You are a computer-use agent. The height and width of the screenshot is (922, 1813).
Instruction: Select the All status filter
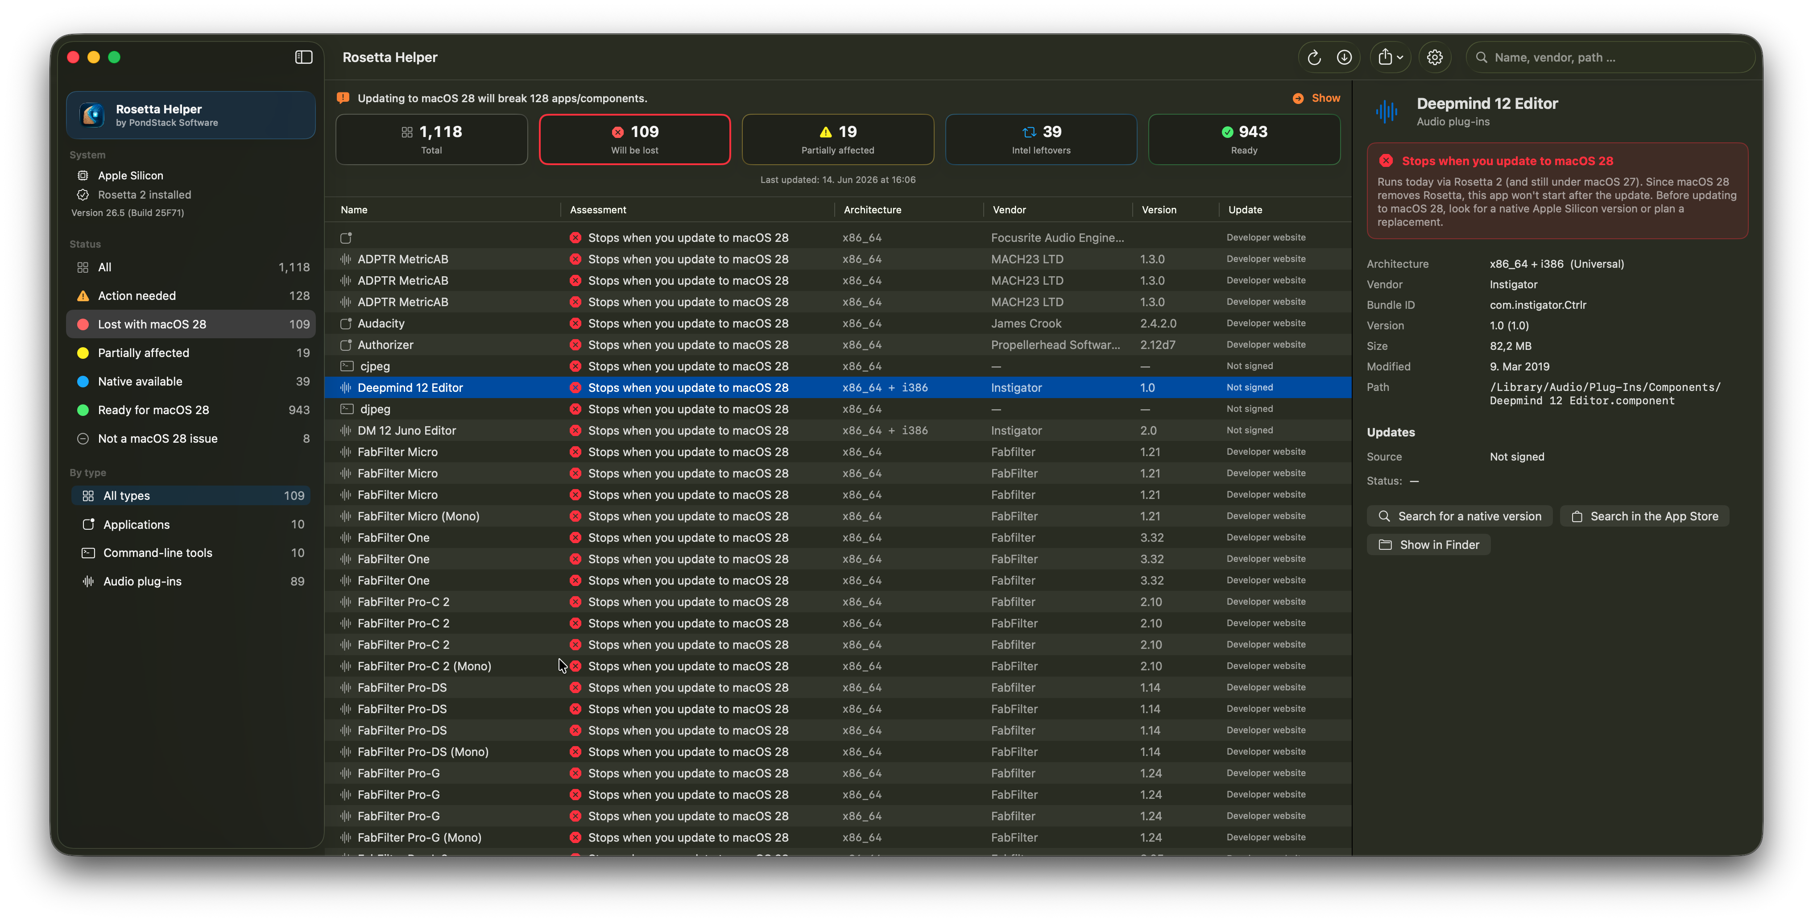[x=191, y=267]
